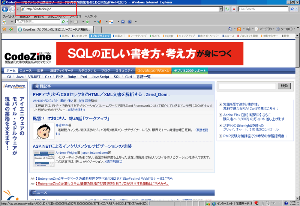This screenshot has width=300, height=206.
Task: Click the VB.NET language link
Action: point(34,77)
